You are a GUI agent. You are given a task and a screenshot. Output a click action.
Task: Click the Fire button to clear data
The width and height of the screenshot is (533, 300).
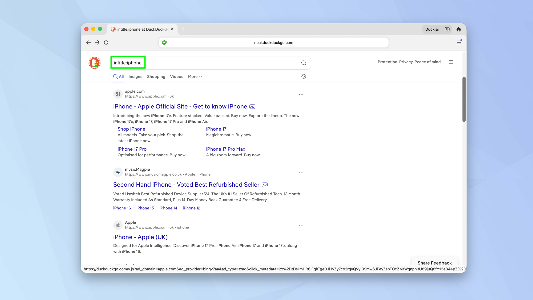tap(459, 29)
